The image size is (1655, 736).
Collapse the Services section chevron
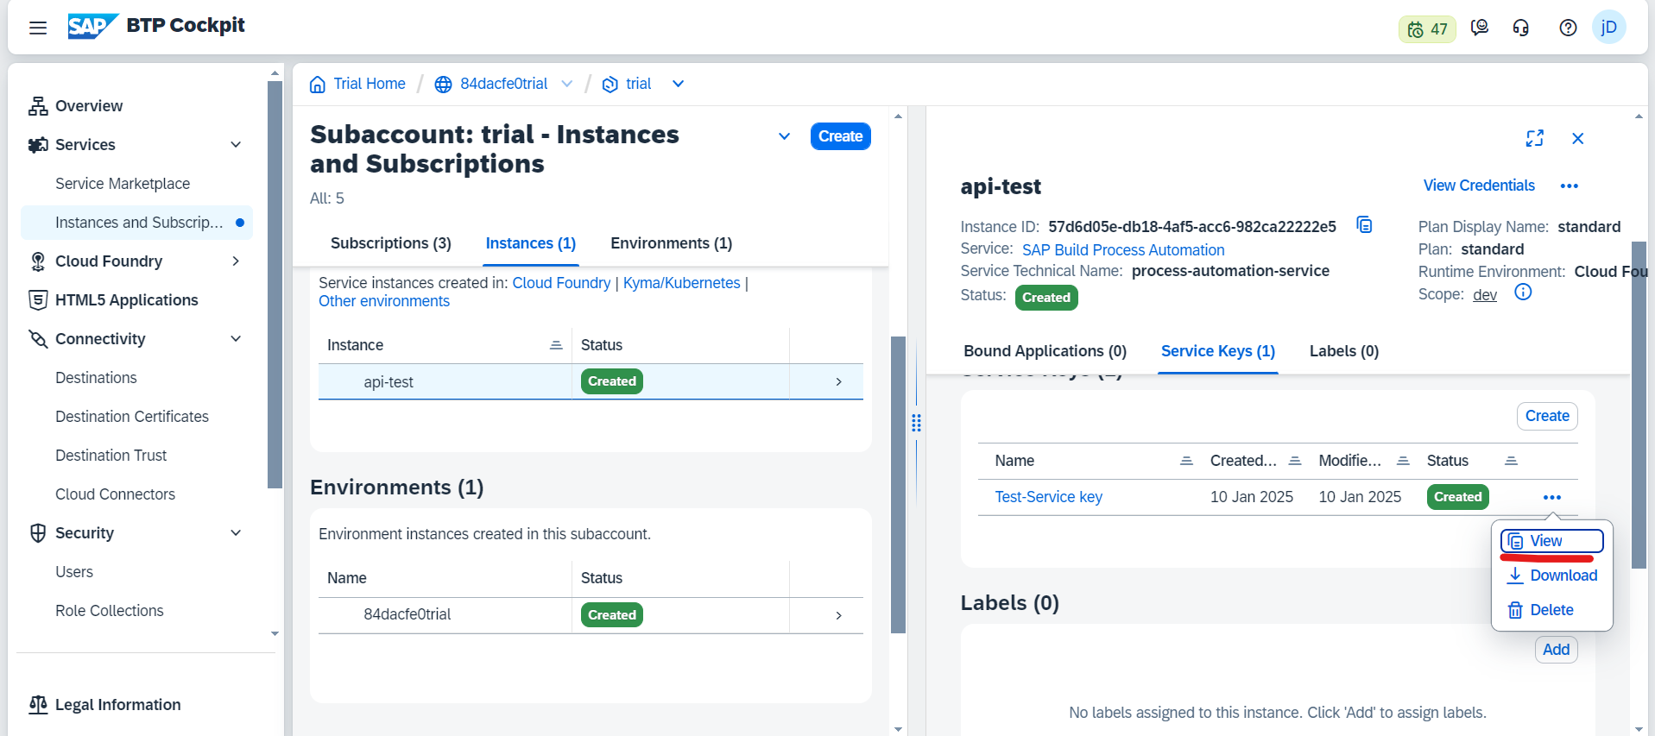pyautogui.click(x=236, y=145)
